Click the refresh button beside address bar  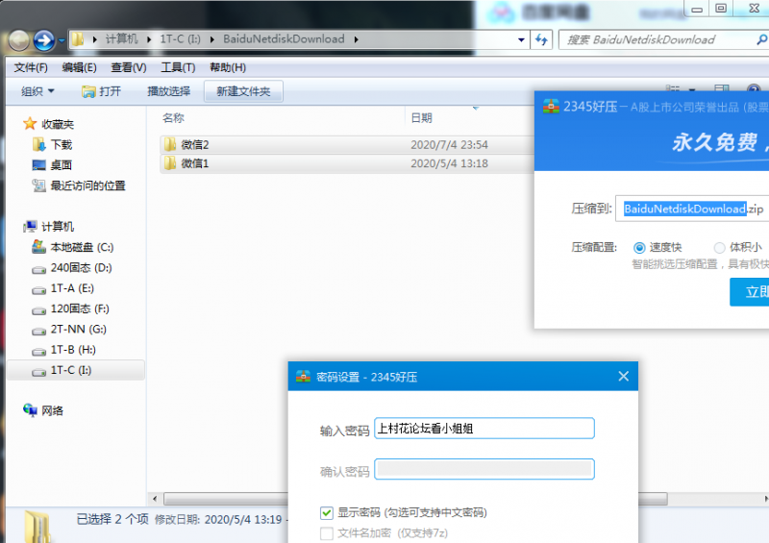coord(541,39)
